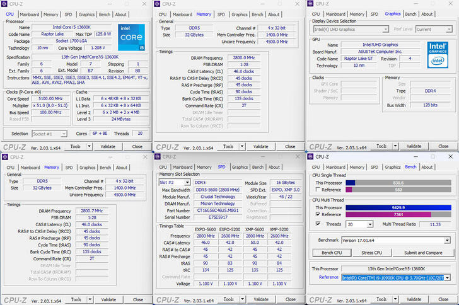
Task: Click the Intel Graphics logo badge
Action: point(437,54)
